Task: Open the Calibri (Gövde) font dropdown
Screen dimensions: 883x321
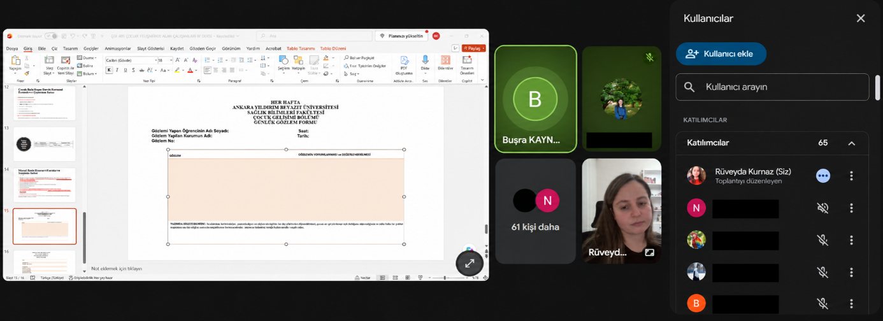Action: tap(155, 61)
